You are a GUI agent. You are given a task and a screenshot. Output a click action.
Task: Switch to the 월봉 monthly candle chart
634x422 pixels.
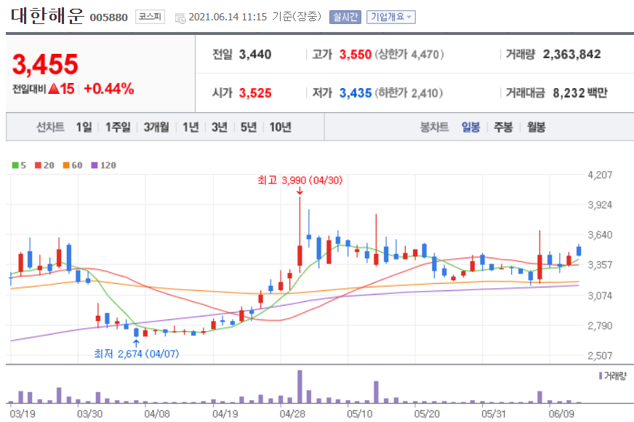pos(536,127)
